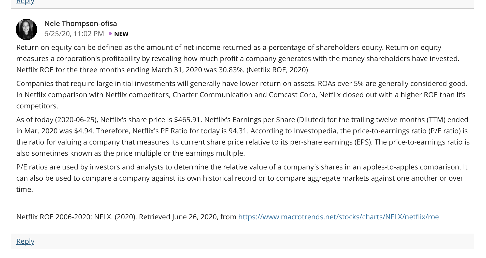
Task: Open the macrotrends.net Netflix ROE link
Action: point(338,217)
